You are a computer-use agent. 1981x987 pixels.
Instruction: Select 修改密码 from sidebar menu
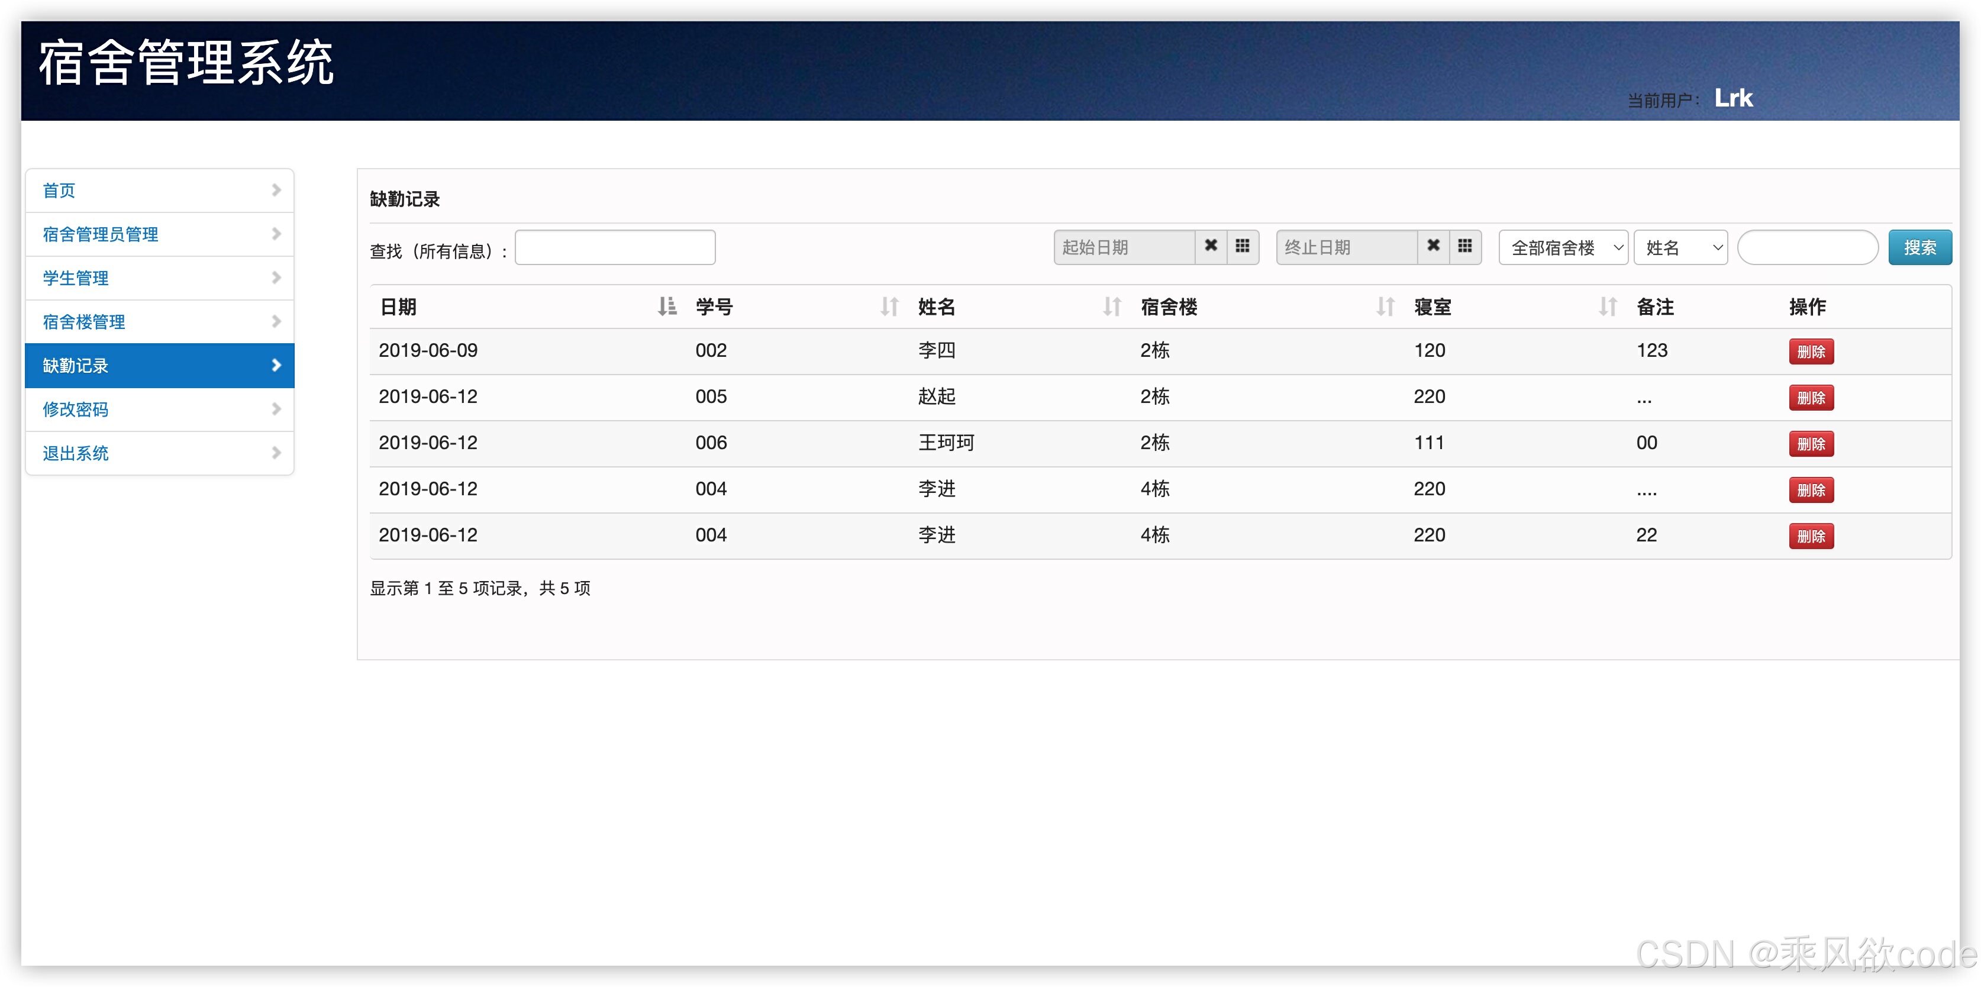75,409
